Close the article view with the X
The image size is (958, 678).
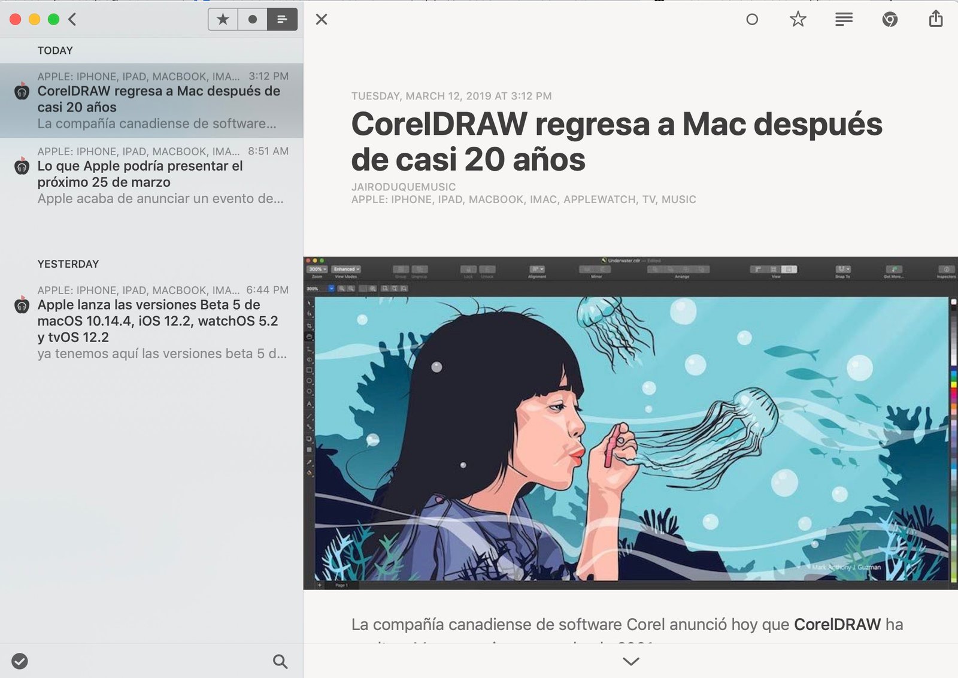tap(322, 19)
